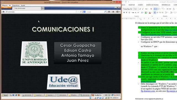Go to Firefox home page
177x100 pixels.
(113, 12)
